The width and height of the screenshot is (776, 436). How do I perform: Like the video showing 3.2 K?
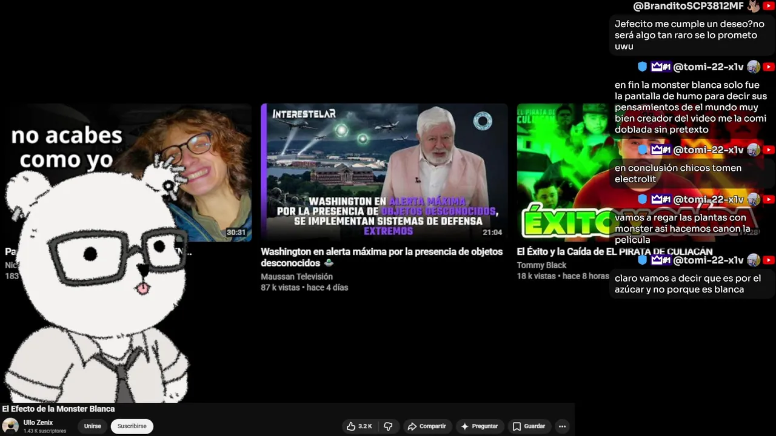point(359,426)
